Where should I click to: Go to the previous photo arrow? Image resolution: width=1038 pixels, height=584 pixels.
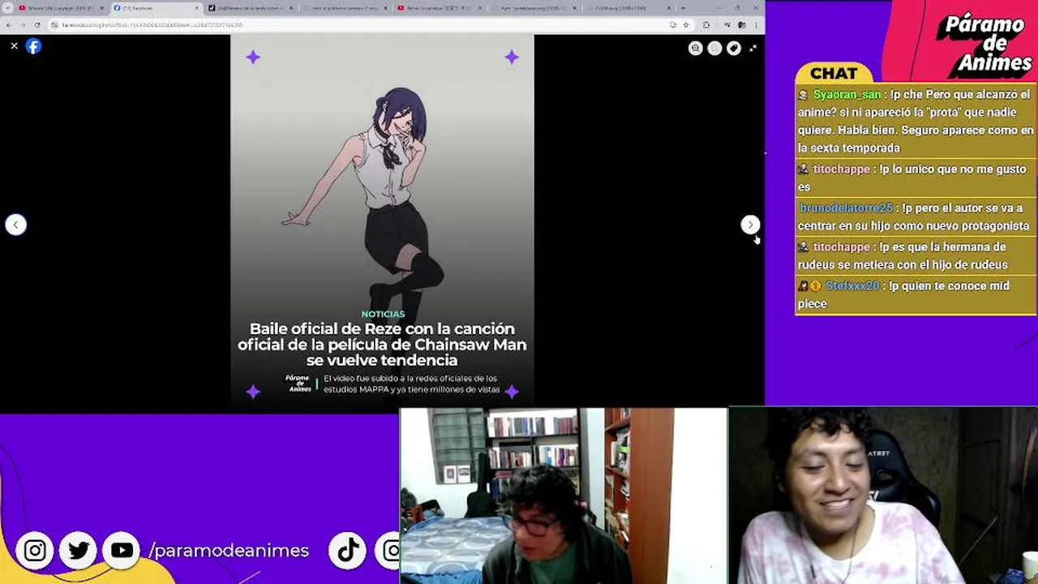(x=15, y=225)
